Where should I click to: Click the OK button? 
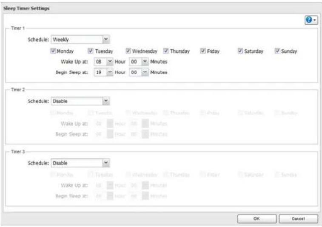(257, 218)
